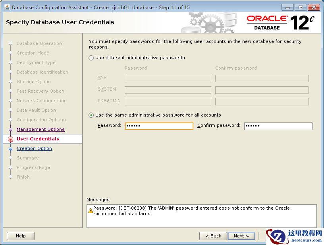
Task: Select Use different administrative passwords option
Action: (x=91, y=58)
